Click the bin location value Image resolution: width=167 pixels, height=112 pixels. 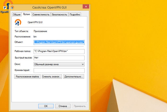(35, 37)
